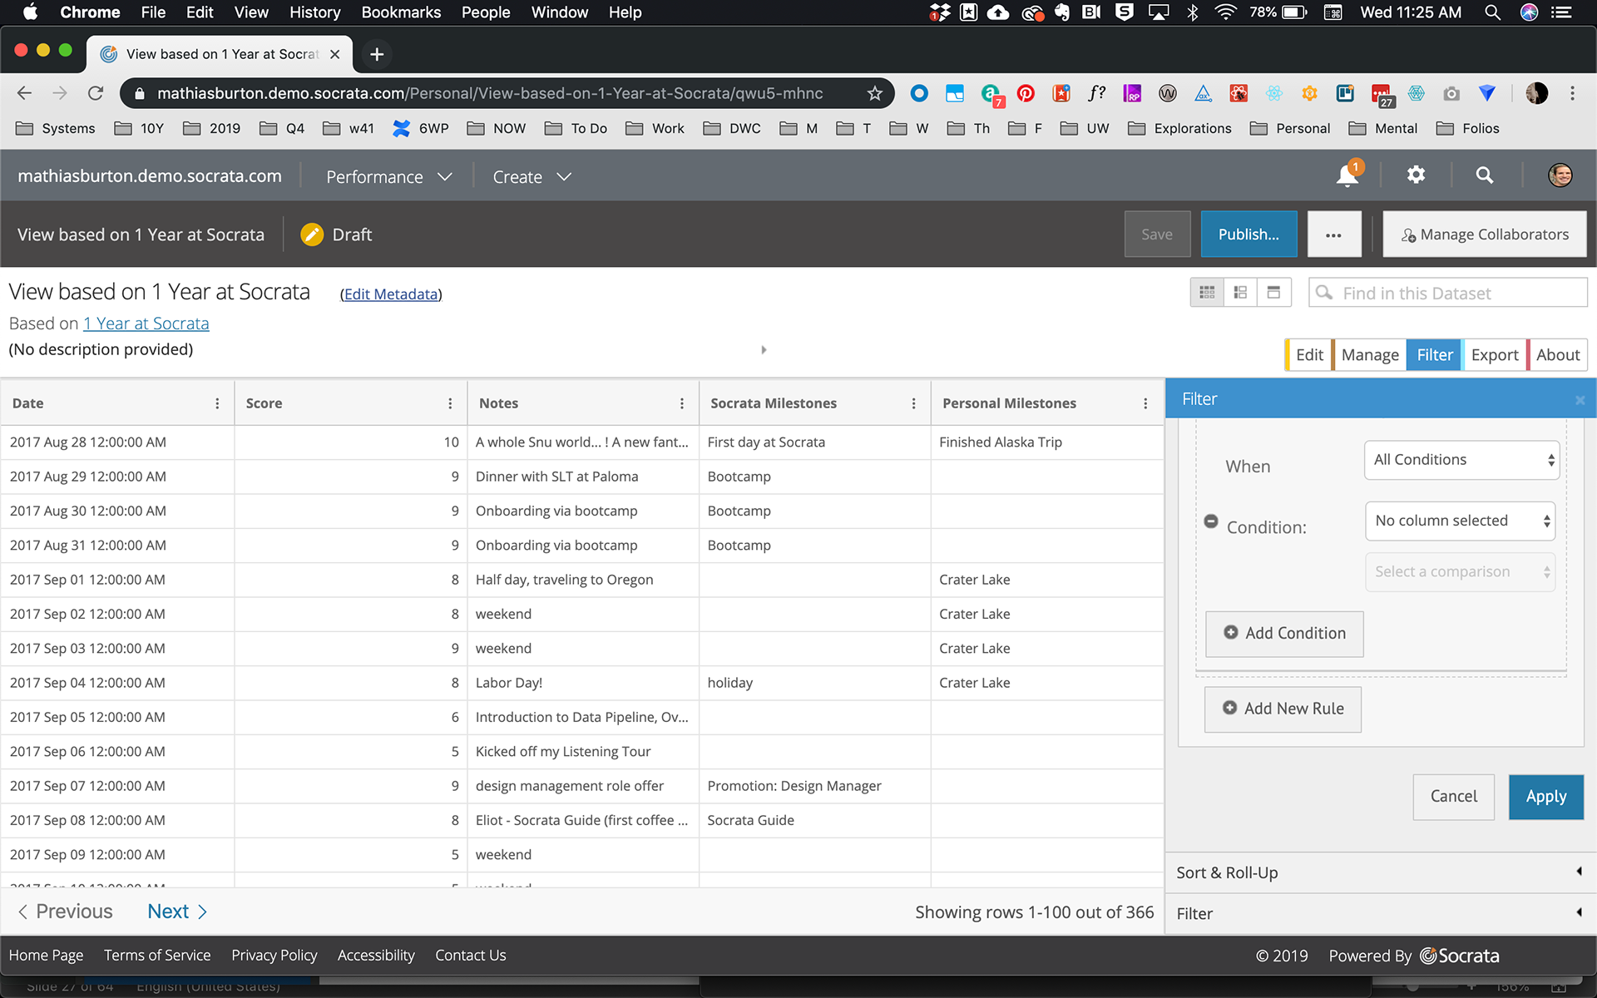Click the Wi-Fi status icon
Screen dimensions: 1597x998
pos(1224,12)
